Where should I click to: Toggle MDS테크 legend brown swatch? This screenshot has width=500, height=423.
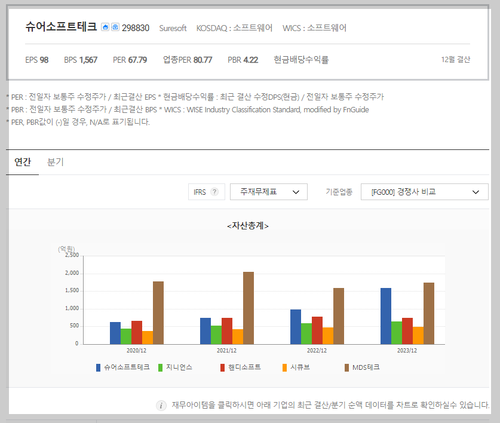pos(347,367)
